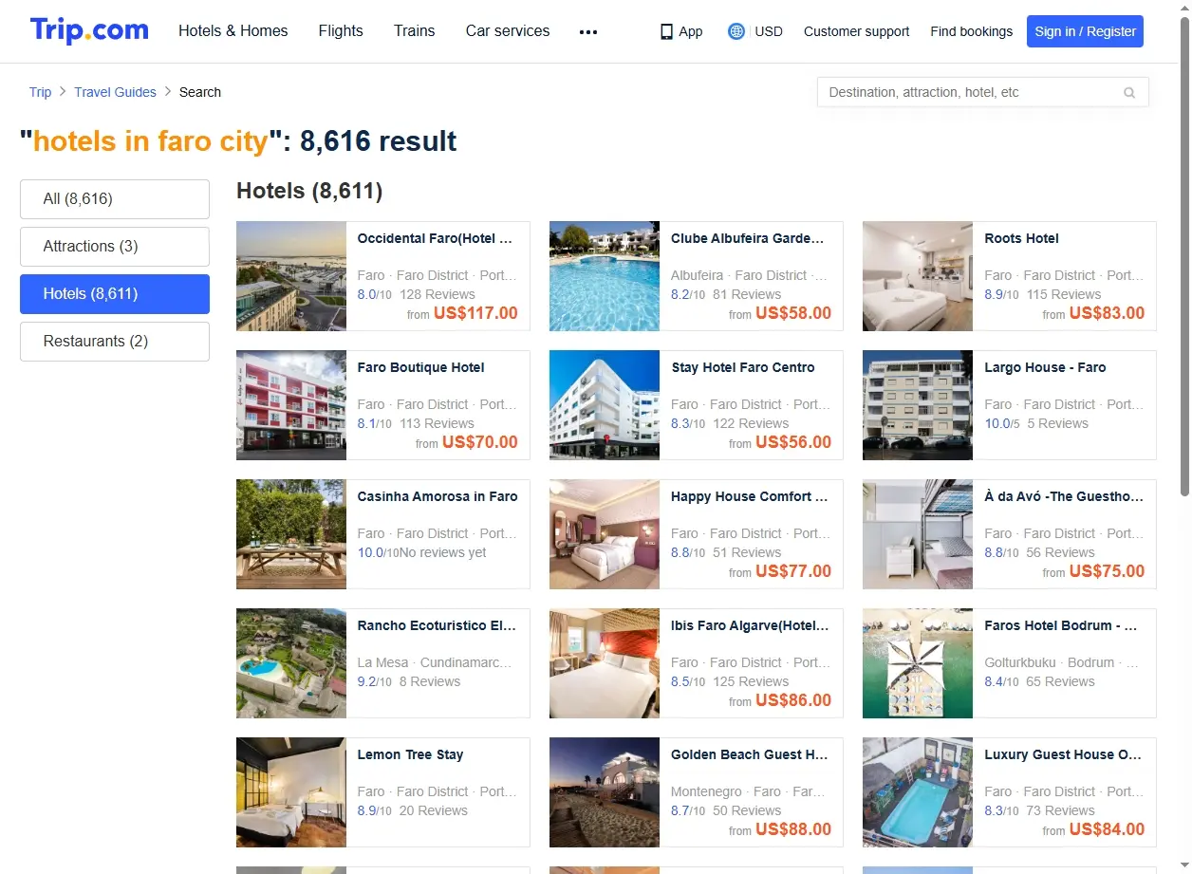
Task: Click the US$56.00 price
Action: tap(793, 442)
